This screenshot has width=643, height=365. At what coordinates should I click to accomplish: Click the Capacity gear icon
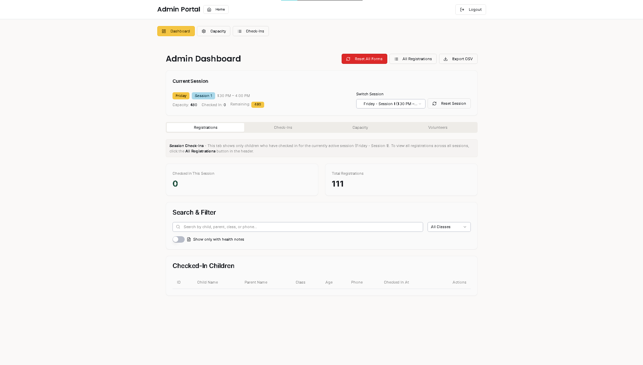(x=204, y=31)
